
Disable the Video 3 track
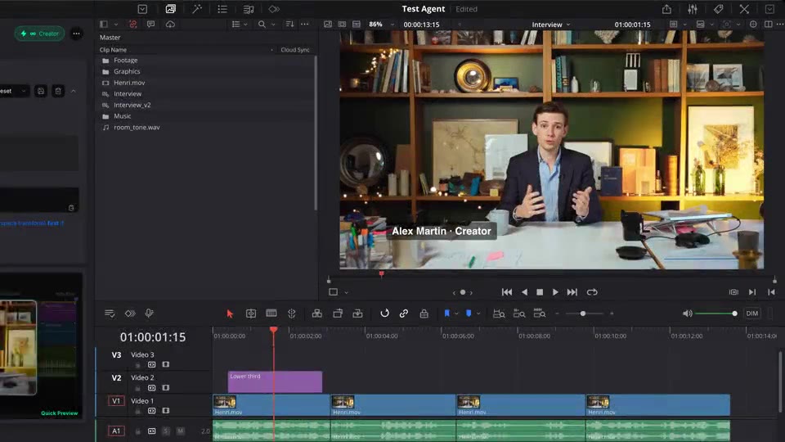coord(166,364)
